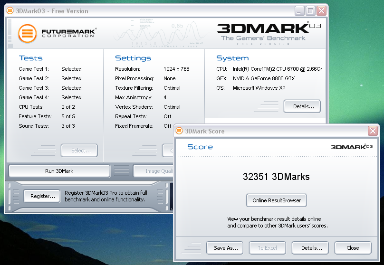Click the partially hidden Settings change button
This screenshot has height=265, width=384.
click(x=168, y=150)
